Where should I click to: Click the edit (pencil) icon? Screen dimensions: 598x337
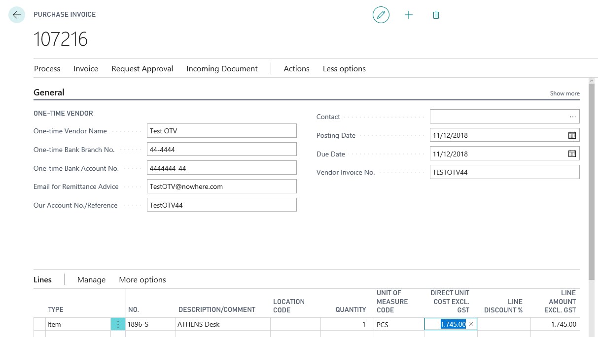point(381,15)
